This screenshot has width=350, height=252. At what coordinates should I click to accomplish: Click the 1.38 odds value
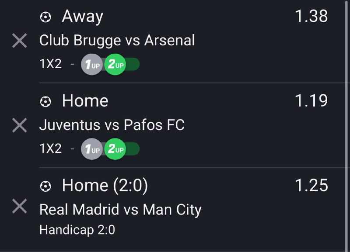point(311,17)
